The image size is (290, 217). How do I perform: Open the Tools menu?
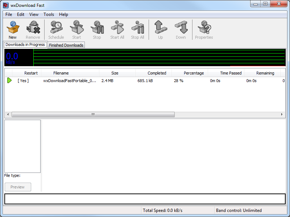pos(49,14)
